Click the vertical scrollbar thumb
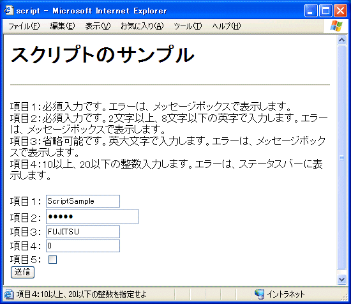The height and width of the screenshot is (304, 351). 341,158
